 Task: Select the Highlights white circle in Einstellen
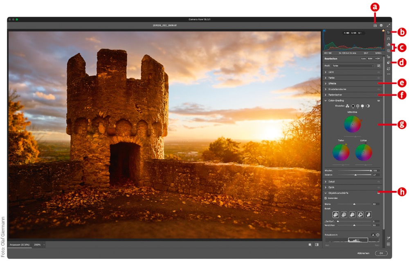(x=362, y=106)
